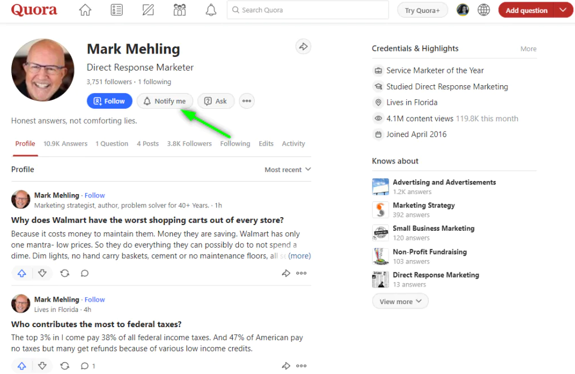This screenshot has height=374, width=575.
Task: Open the Spaces people icon
Action: tap(180, 10)
